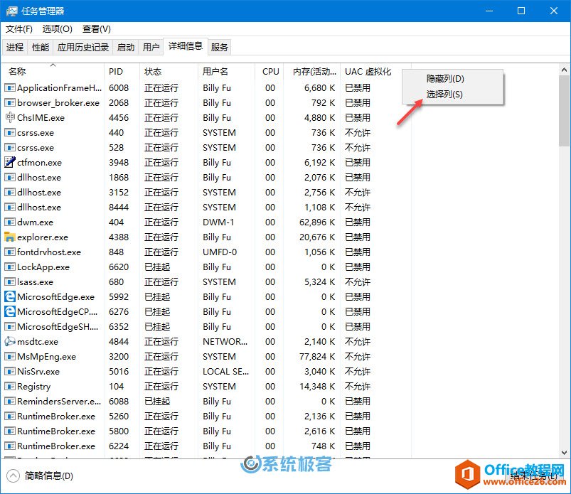Choose 选择列(S) in context menu
This screenshot has width=571, height=494.
(444, 95)
